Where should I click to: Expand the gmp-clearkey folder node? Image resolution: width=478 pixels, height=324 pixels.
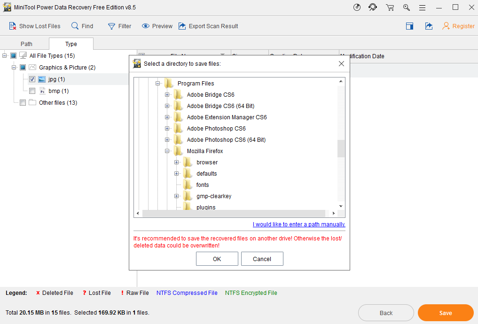pos(176,196)
